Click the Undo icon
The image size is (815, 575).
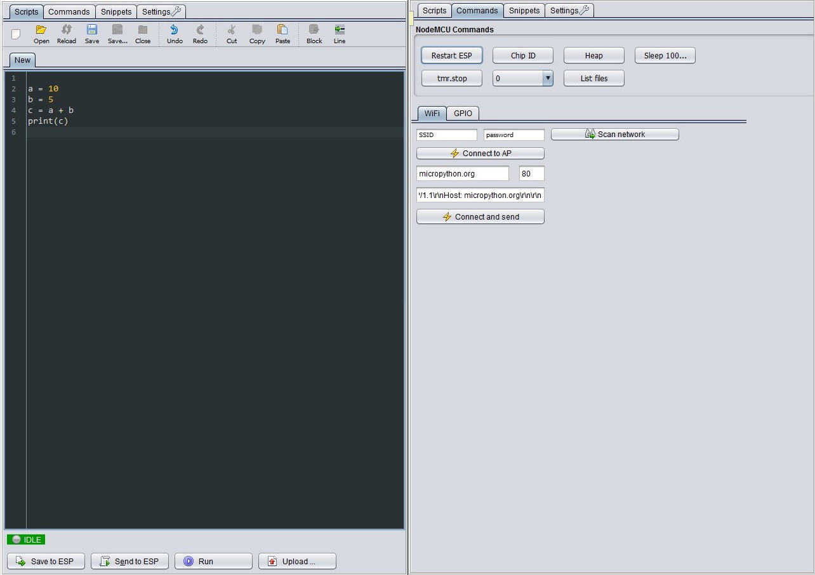coord(174,34)
